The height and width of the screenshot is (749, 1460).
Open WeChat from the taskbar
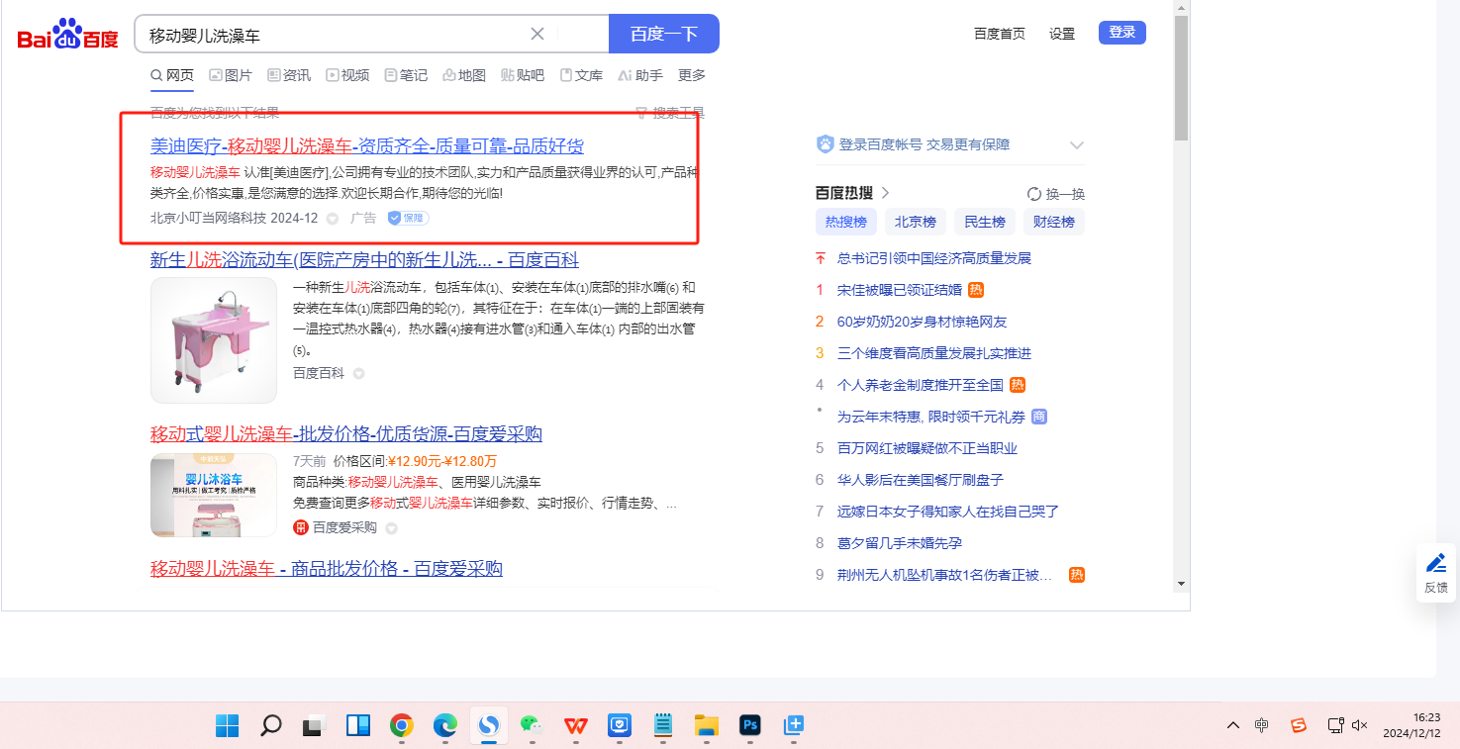click(x=533, y=726)
